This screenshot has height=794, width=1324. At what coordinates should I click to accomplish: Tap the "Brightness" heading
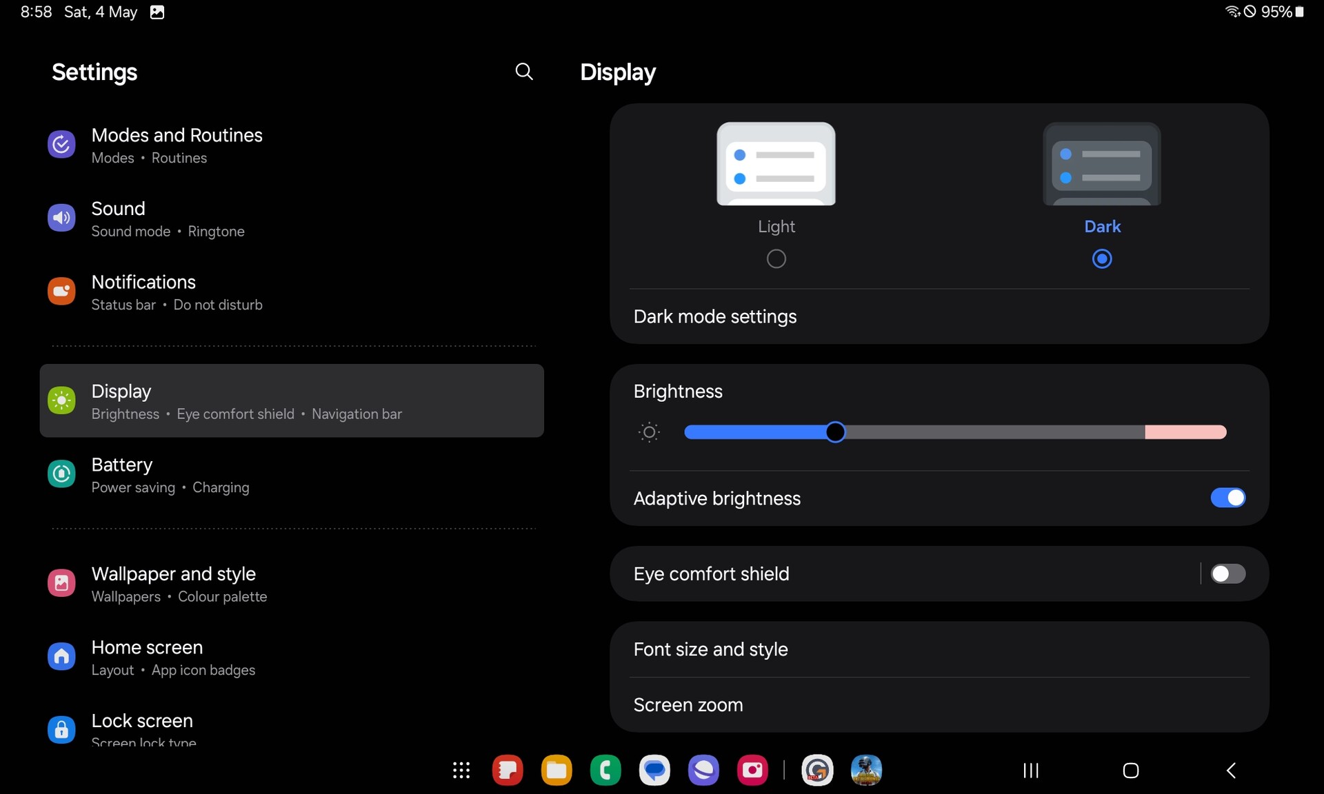coord(678,391)
